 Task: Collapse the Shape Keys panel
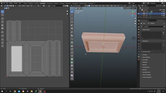point(145,41)
